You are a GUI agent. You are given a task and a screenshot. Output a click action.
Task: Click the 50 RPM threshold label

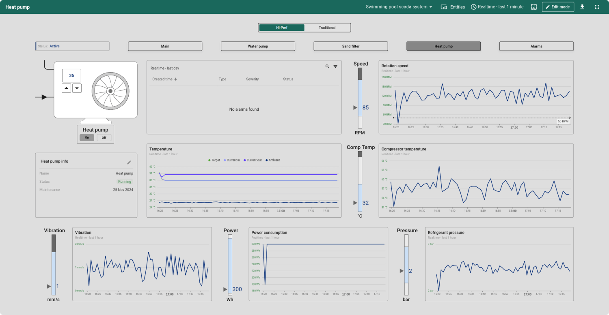[x=563, y=121]
